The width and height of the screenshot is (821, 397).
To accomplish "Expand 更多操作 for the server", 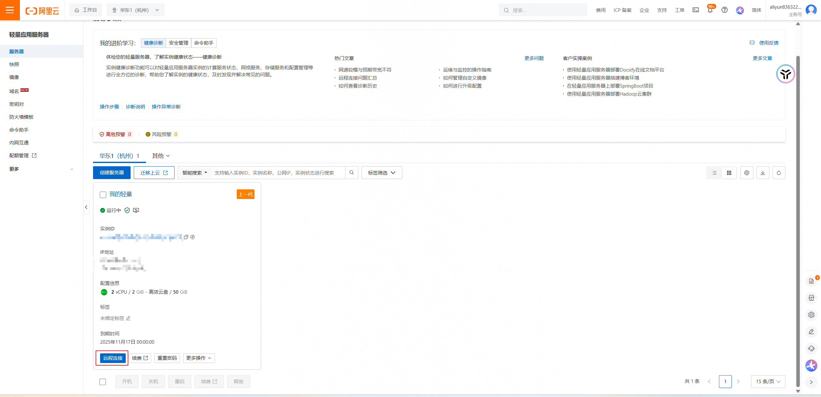I will [199, 358].
